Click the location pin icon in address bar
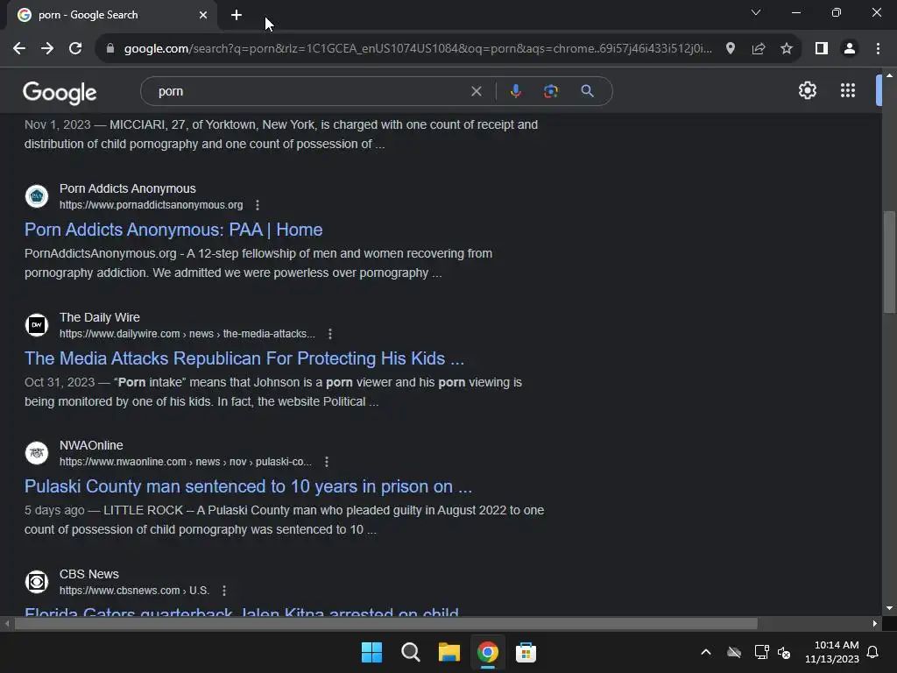The width and height of the screenshot is (897, 673). pyautogui.click(x=731, y=49)
